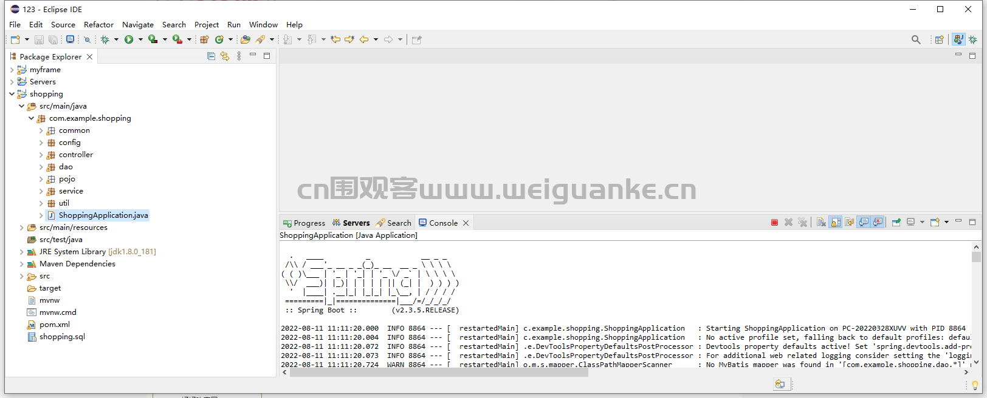Launch Debug with the bug icon
Viewport: 987px width, 398px height.
(105, 39)
